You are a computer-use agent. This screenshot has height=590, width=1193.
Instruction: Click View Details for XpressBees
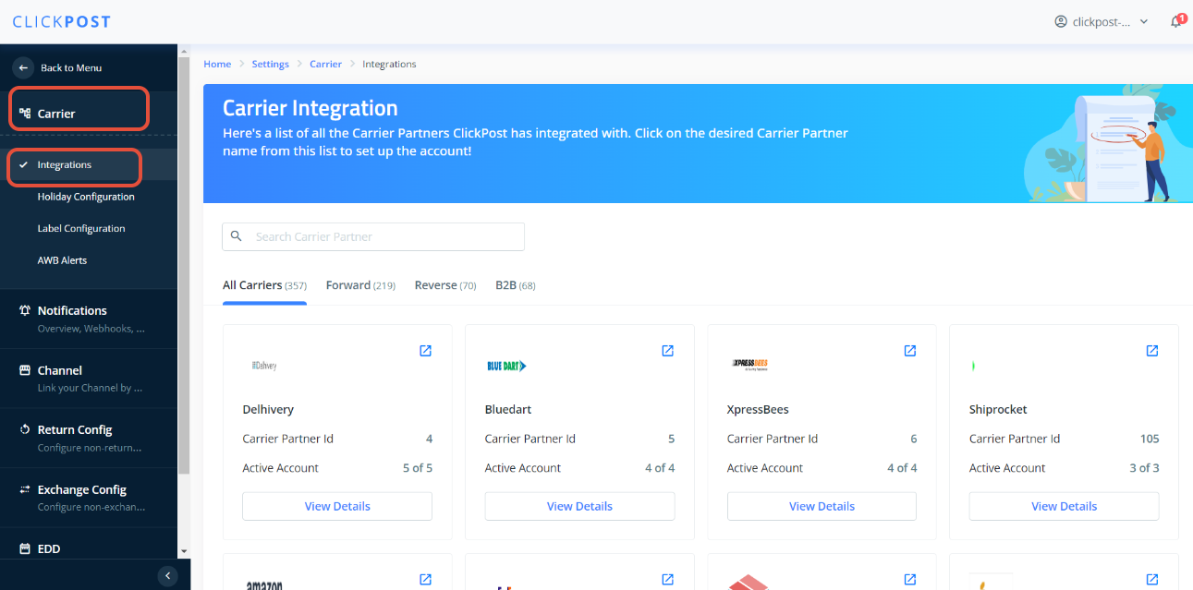822,506
